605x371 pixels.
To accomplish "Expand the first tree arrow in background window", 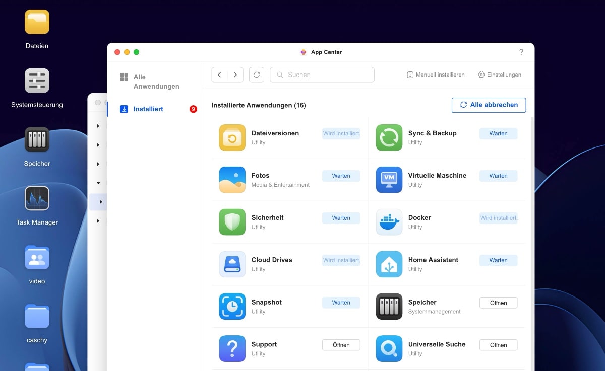I will click(98, 126).
